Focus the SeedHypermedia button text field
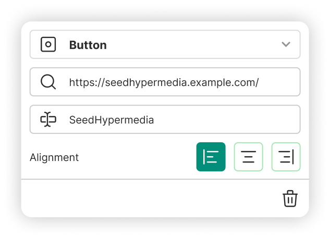This screenshot has width=330, height=238. tap(112, 120)
